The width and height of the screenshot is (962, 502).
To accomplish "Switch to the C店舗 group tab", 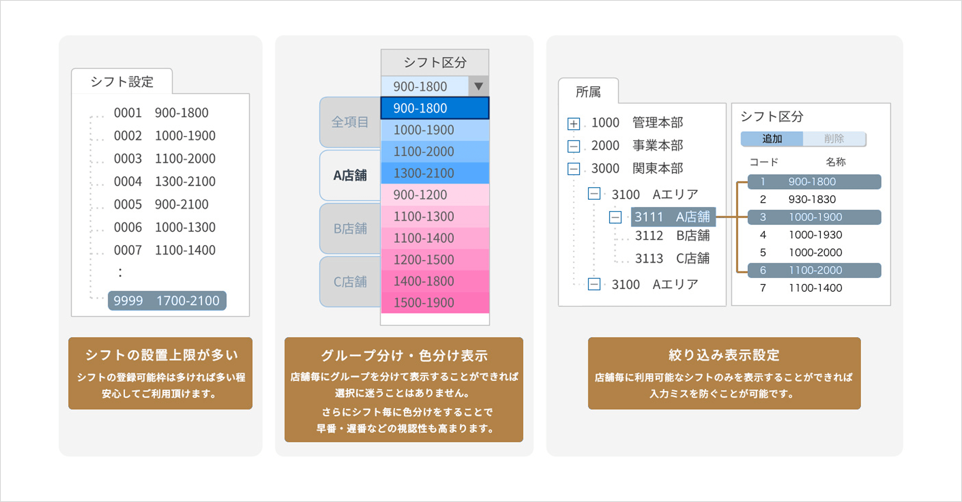I will point(350,281).
